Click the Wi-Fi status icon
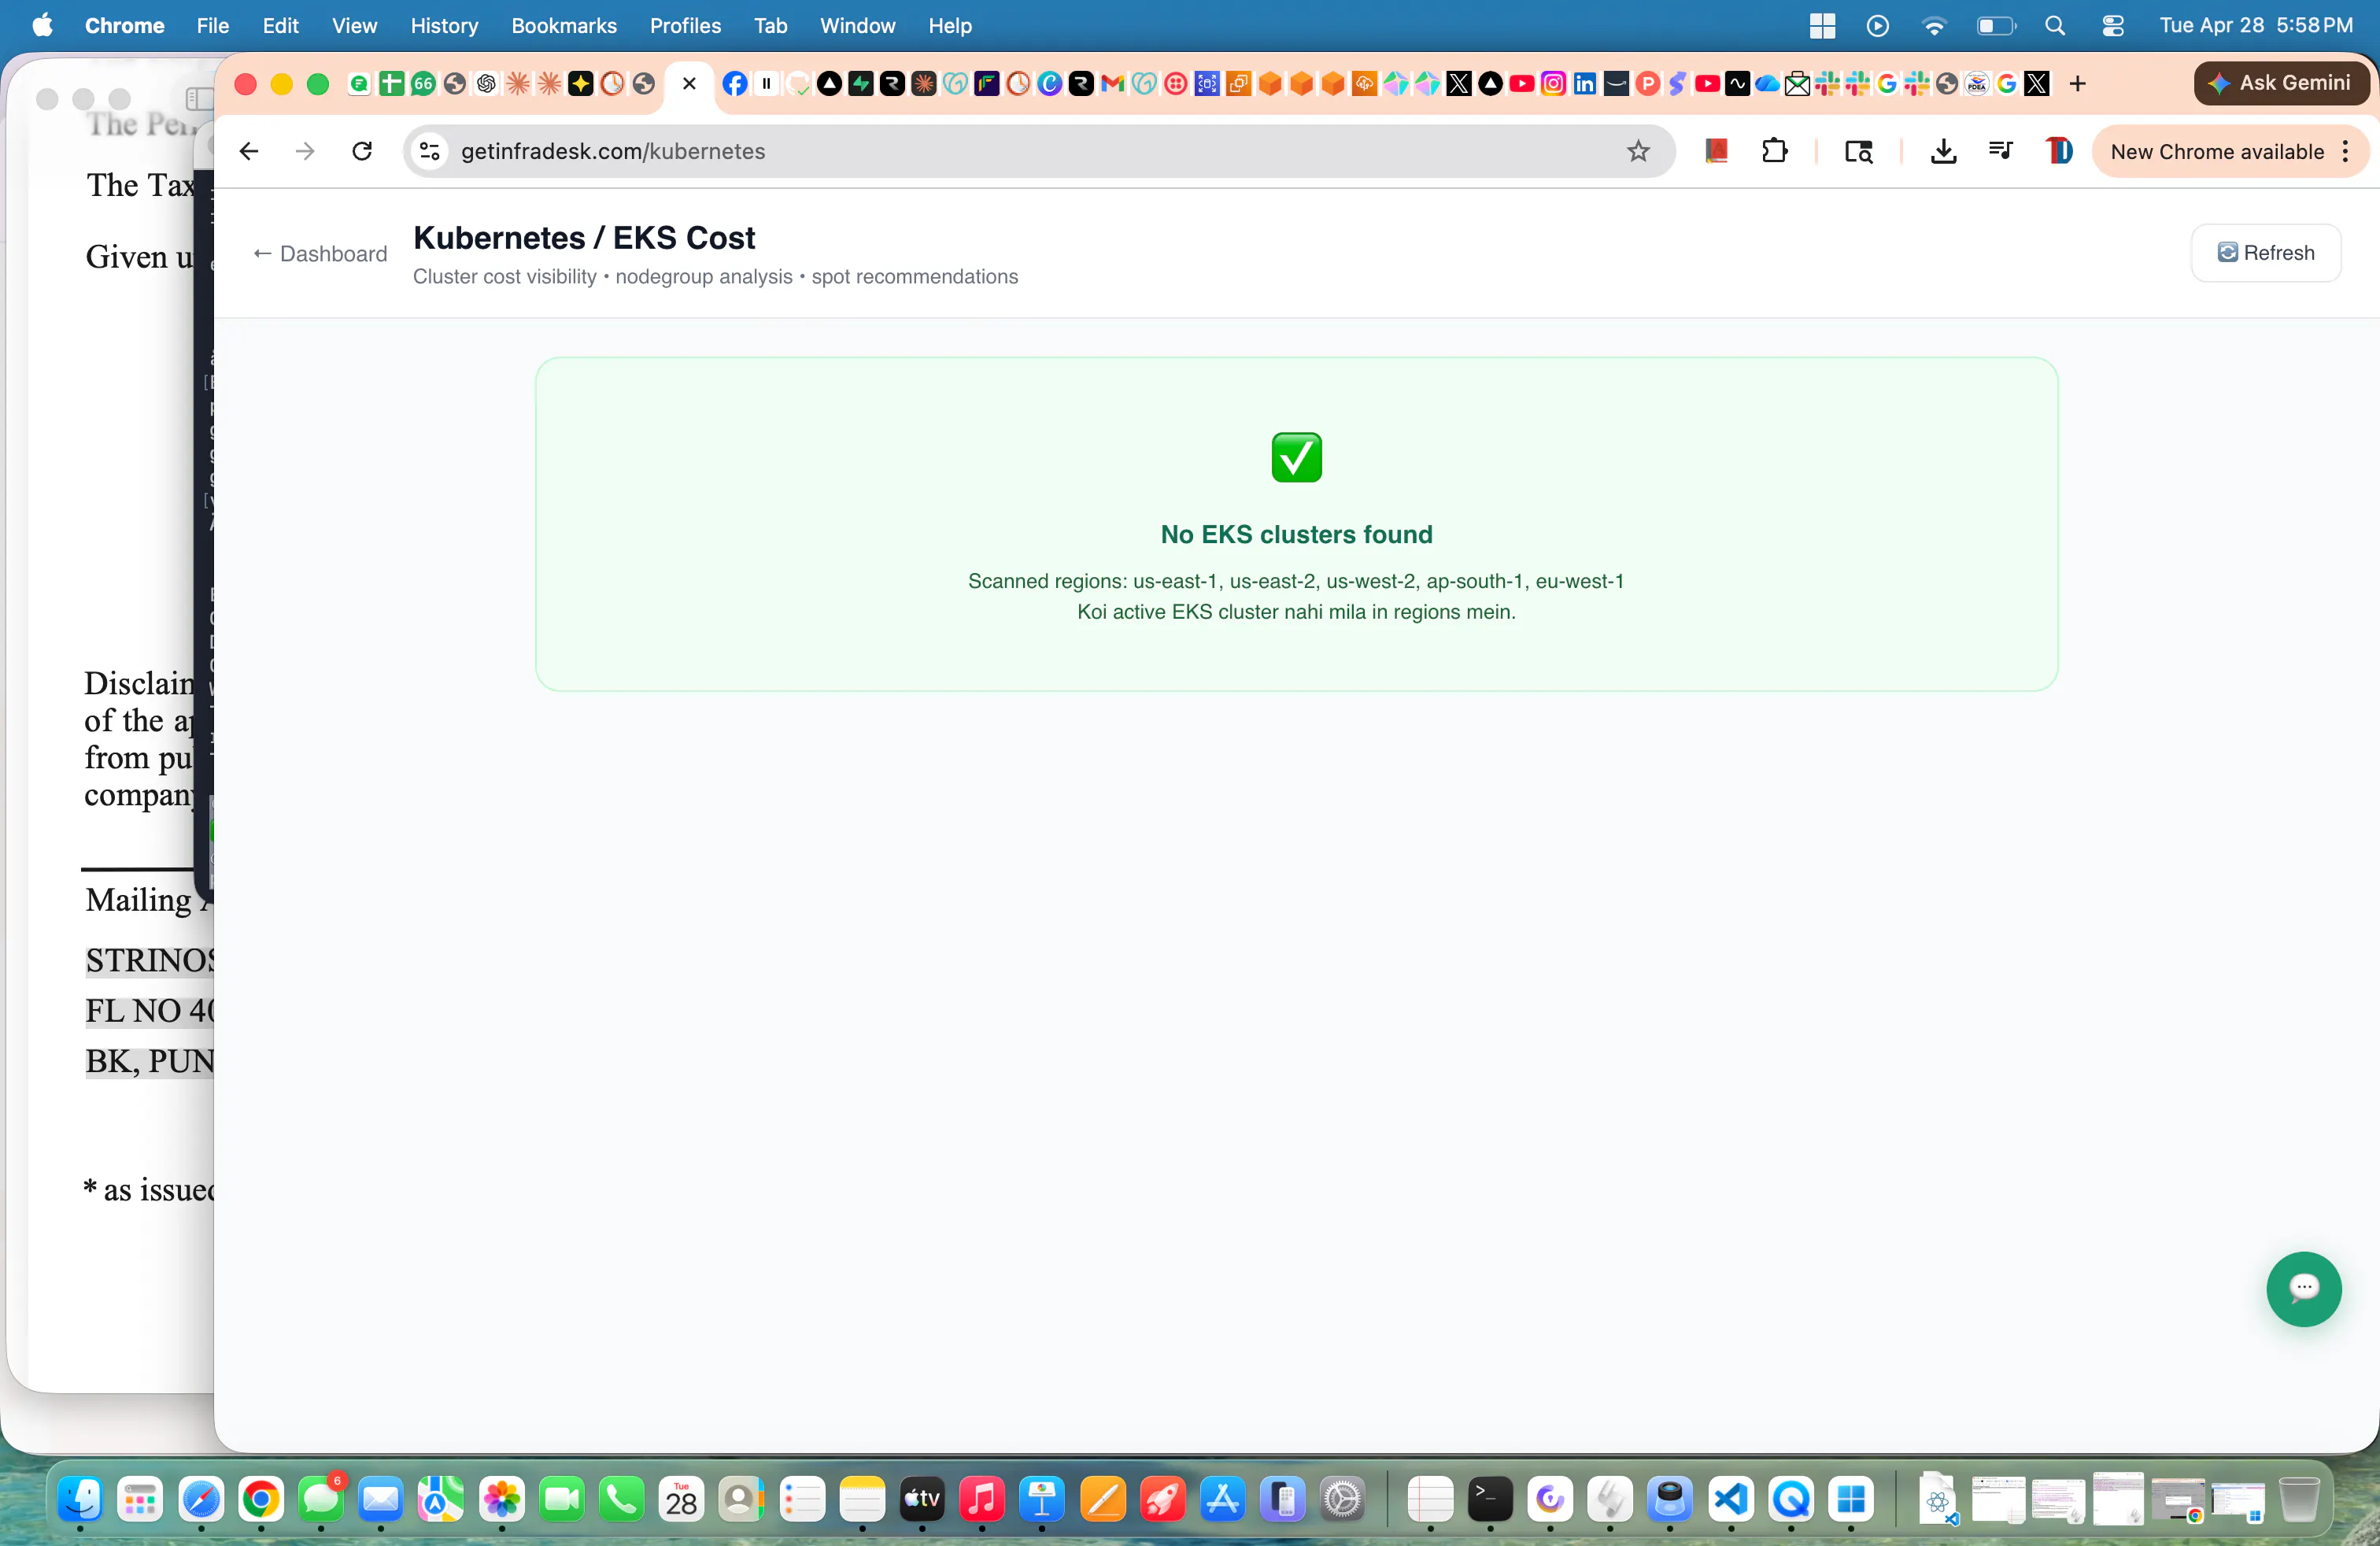 (1934, 26)
